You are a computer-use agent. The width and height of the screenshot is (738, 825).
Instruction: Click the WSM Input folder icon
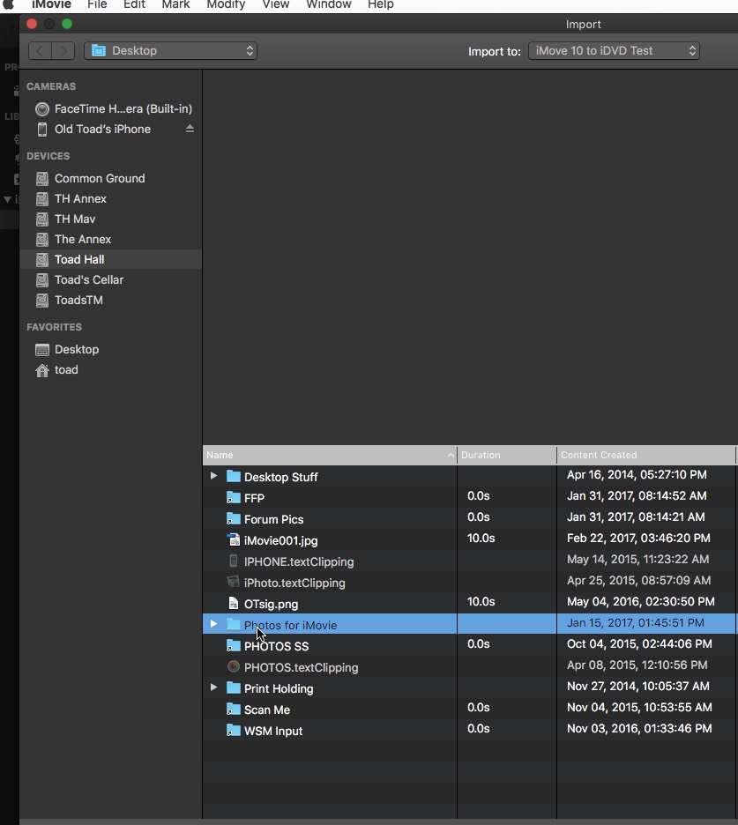click(233, 731)
